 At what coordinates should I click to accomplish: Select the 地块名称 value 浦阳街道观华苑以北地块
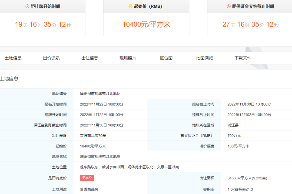click(100, 156)
